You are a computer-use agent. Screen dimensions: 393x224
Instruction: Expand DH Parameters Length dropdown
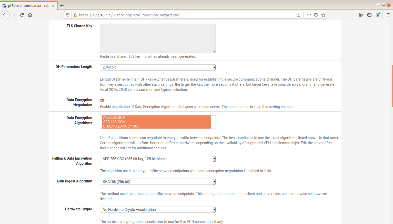pyautogui.click(x=158, y=67)
